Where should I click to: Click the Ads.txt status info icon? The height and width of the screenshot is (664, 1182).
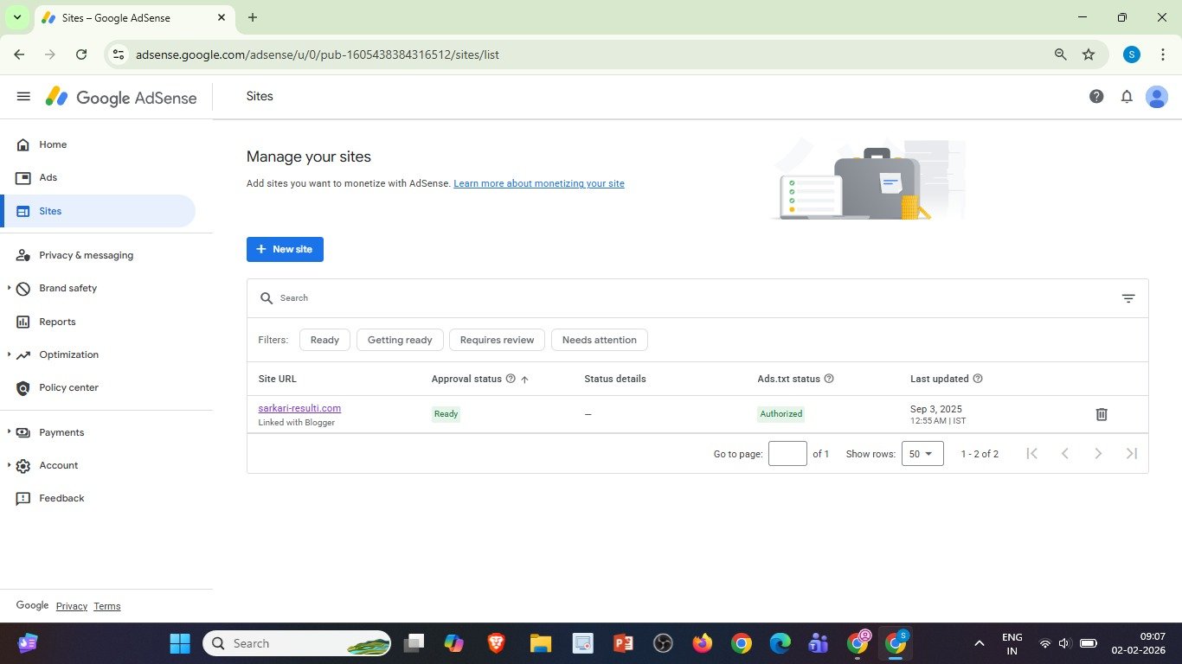(829, 379)
